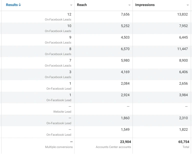Select the reach value 5,980
The width and height of the screenshot is (192, 154).
click(x=125, y=60)
